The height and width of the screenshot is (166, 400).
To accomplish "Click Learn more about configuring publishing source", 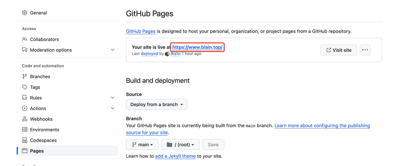I will (322, 126).
